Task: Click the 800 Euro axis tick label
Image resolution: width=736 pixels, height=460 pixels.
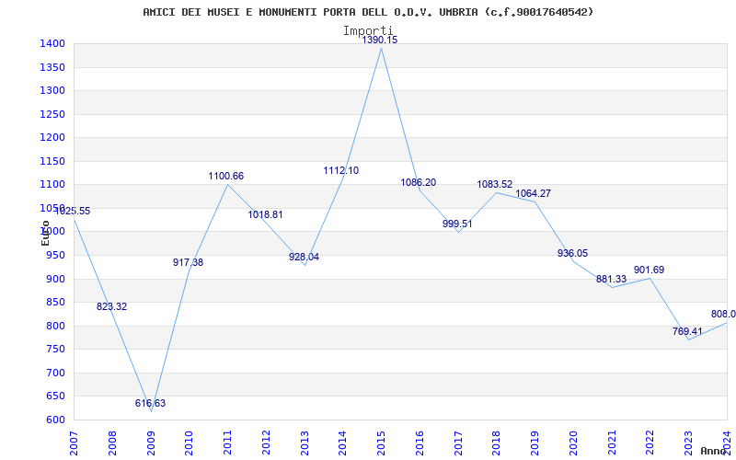Action: coord(54,326)
